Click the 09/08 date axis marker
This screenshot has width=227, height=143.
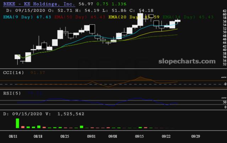(x=113, y=136)
